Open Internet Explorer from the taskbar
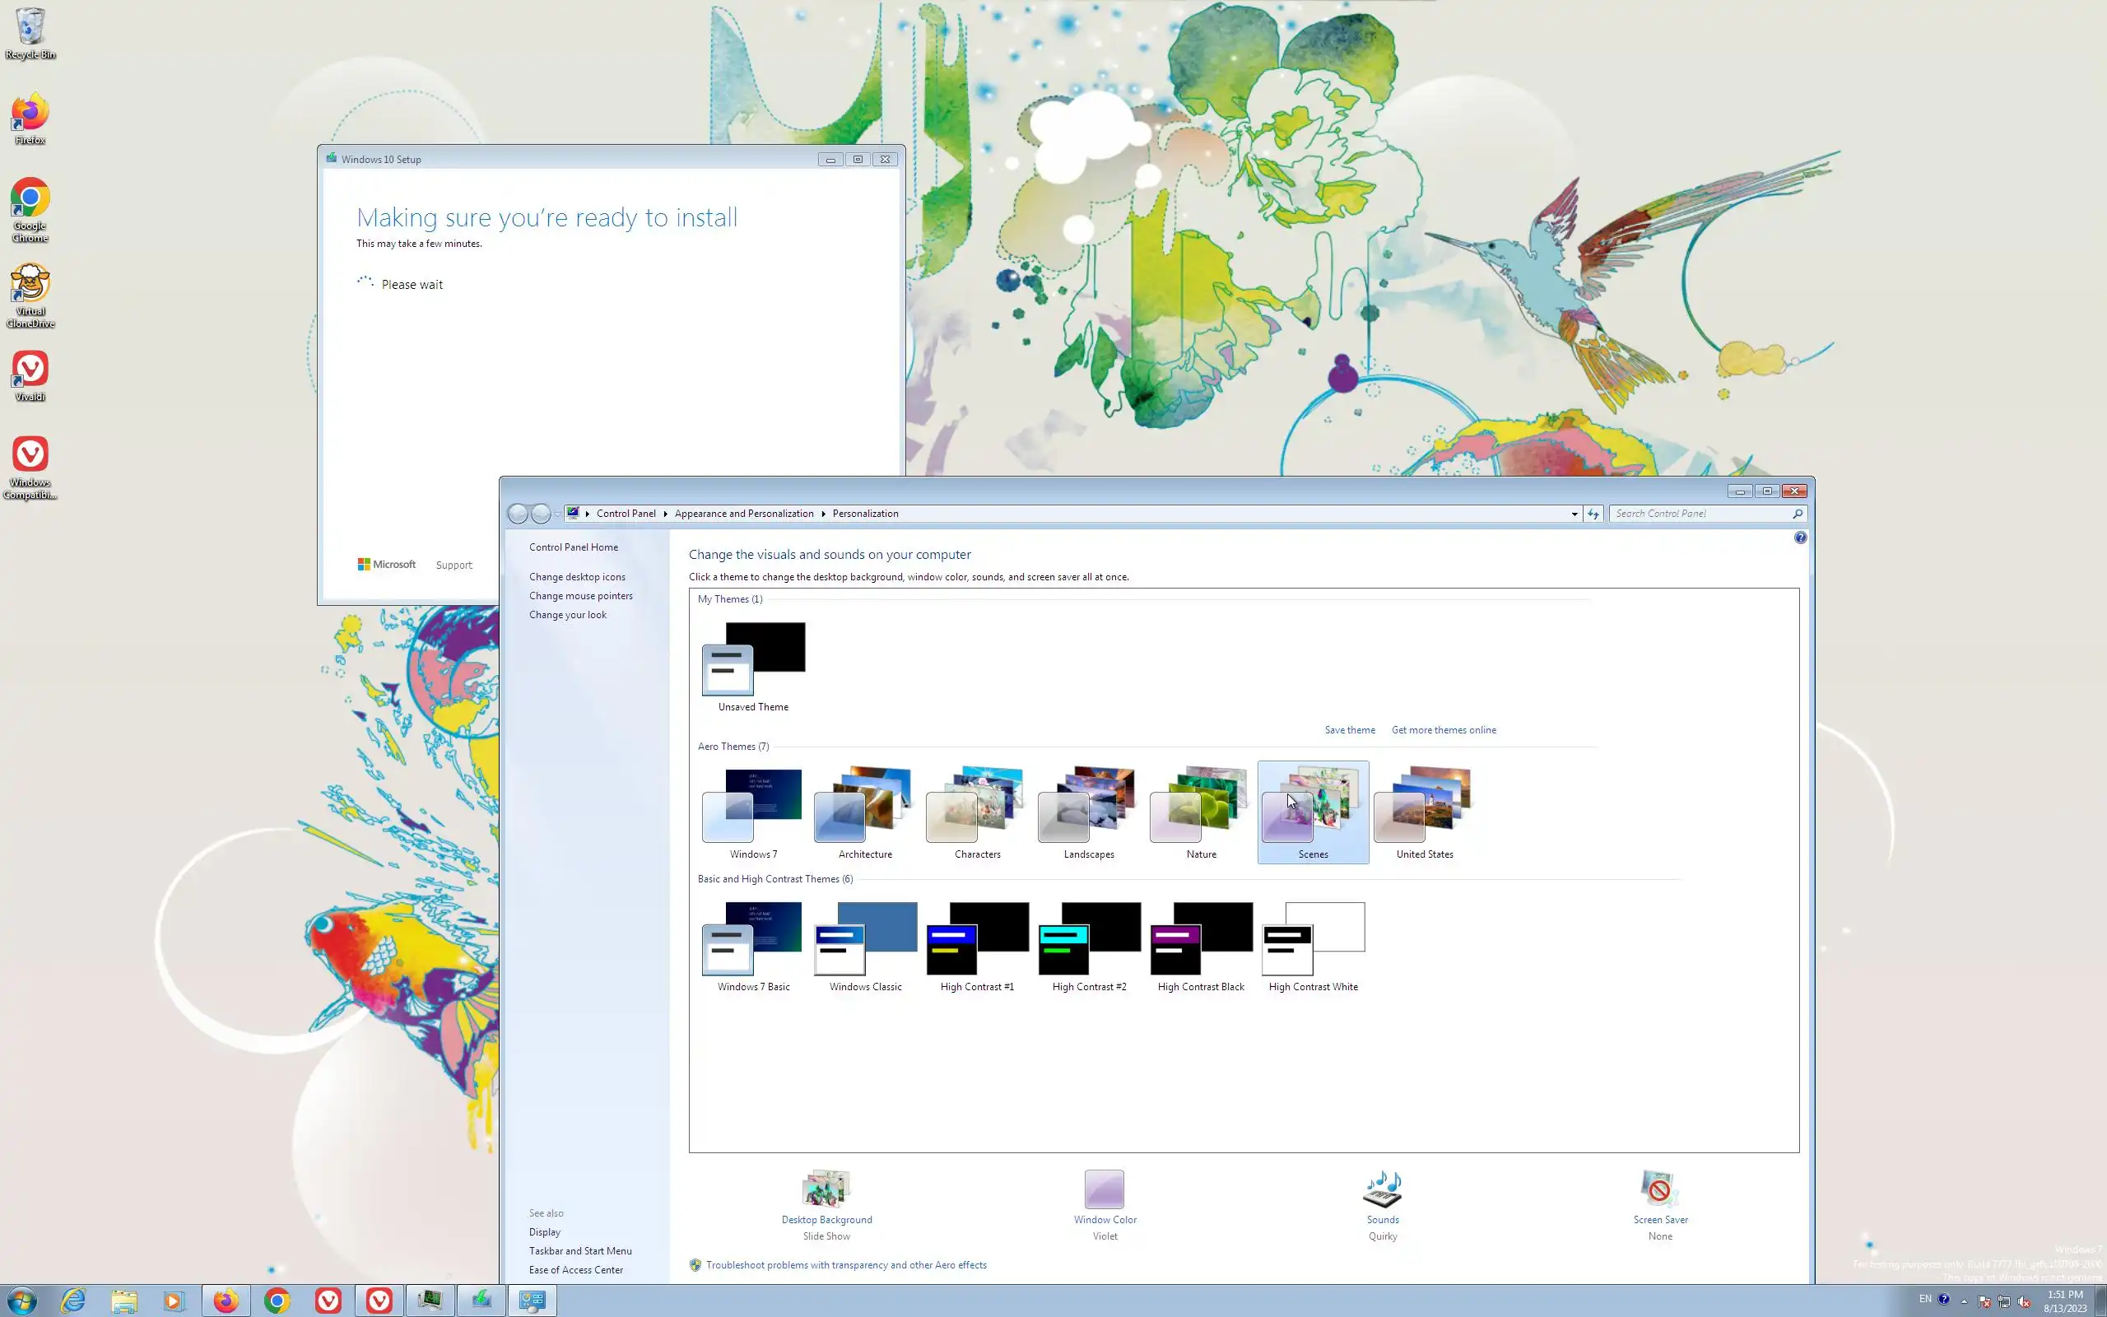The height and width of the screenshot is (1317, 2107). pyautogui.click(x=73, y=1301)
